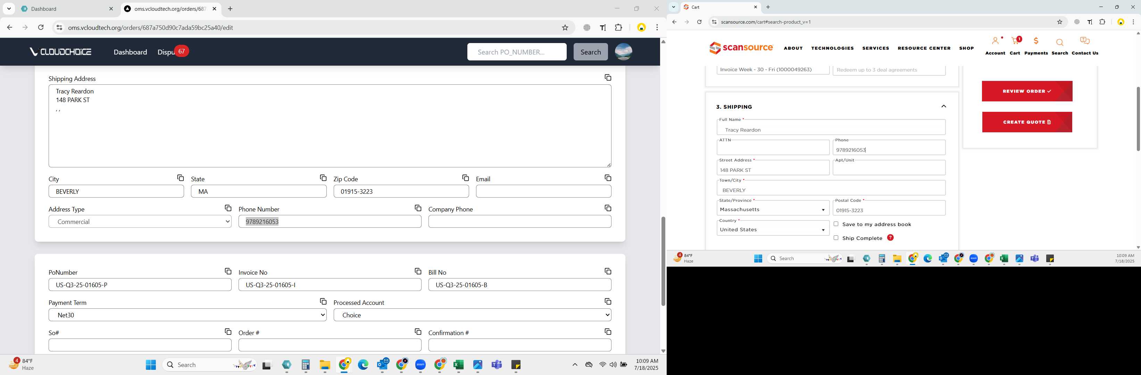Switch to the Dashboard browser tab

(67, 9)
